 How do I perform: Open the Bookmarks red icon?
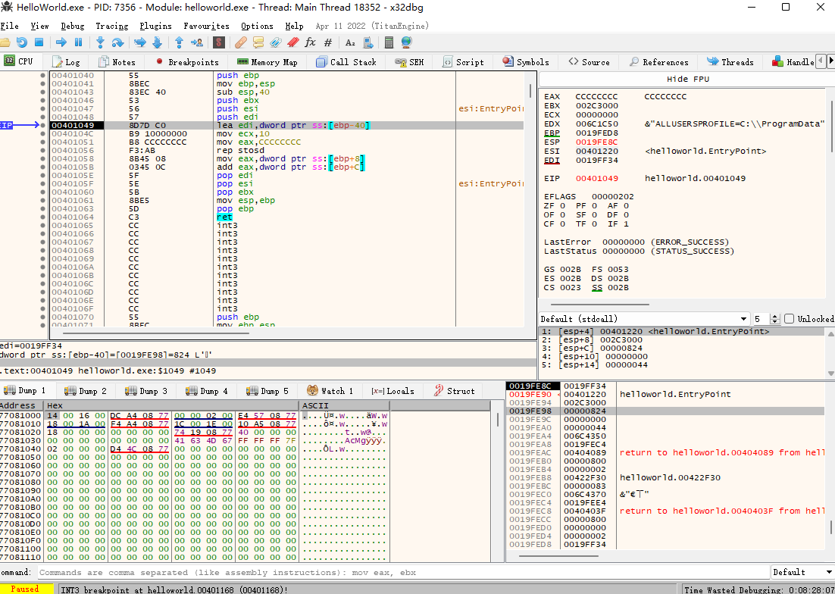point(293,42)
